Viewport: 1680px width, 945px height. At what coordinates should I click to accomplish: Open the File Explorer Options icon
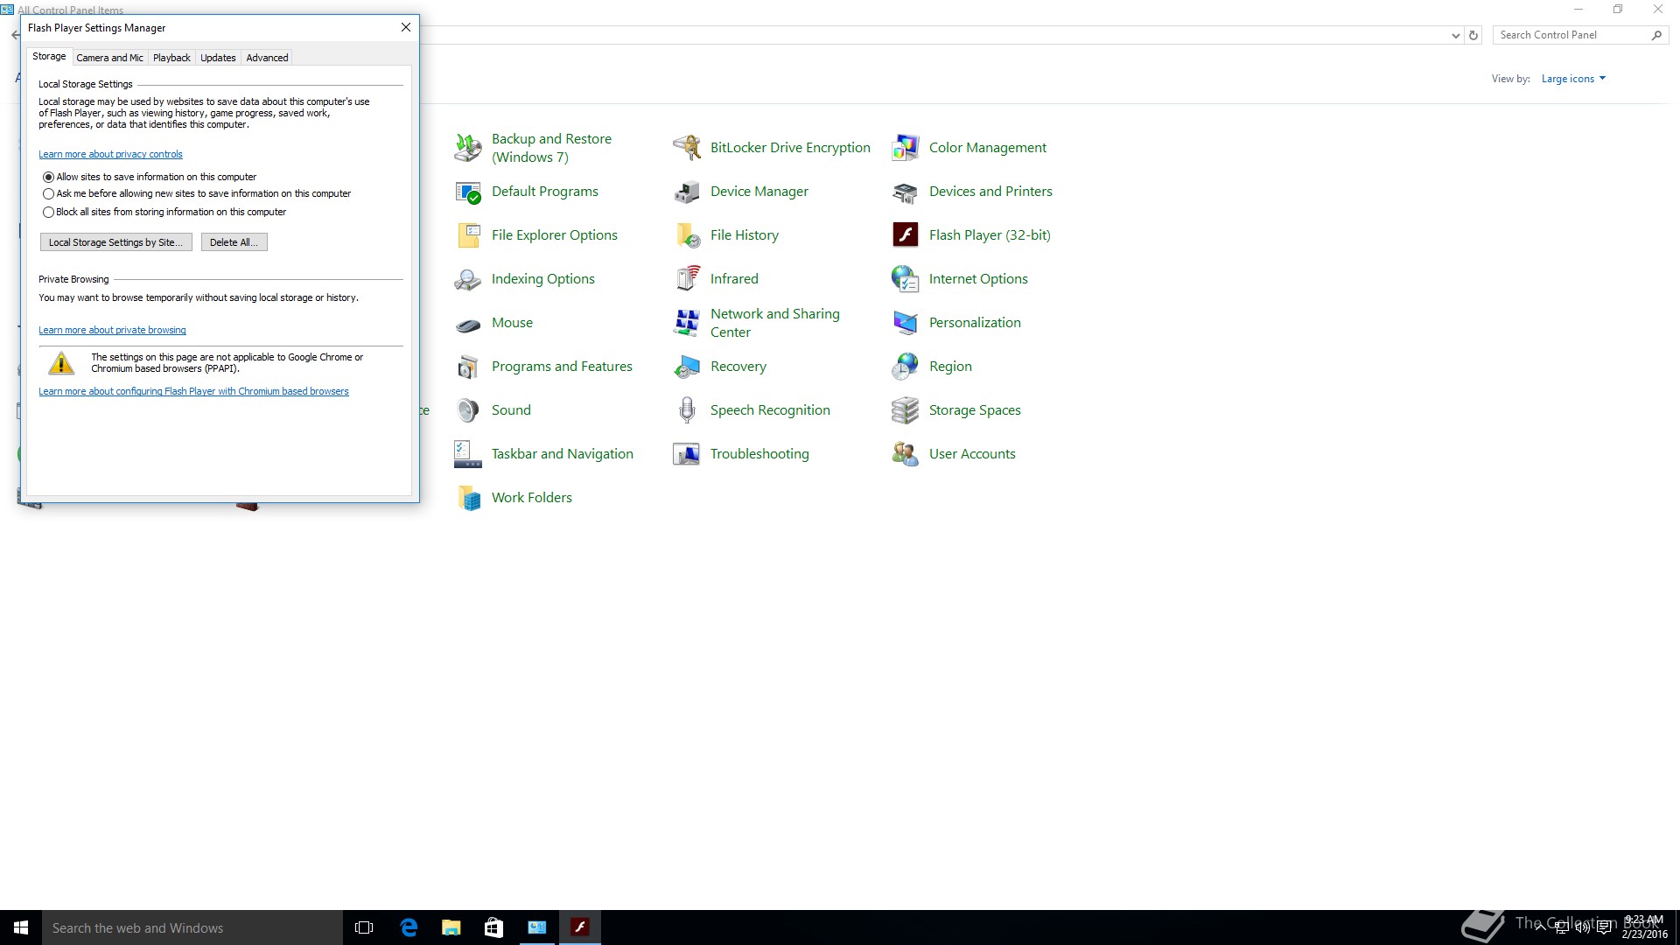click(x=468, y=235)
